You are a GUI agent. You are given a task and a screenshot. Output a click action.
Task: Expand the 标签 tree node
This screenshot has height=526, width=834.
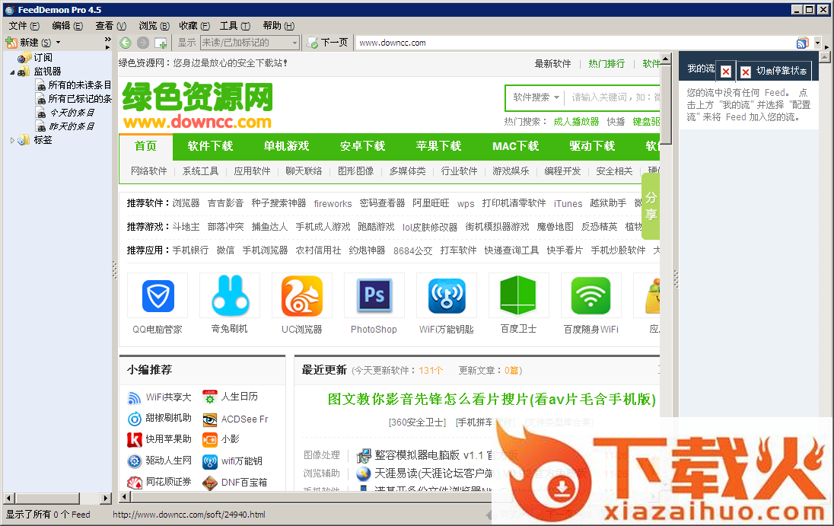[12, 140]
